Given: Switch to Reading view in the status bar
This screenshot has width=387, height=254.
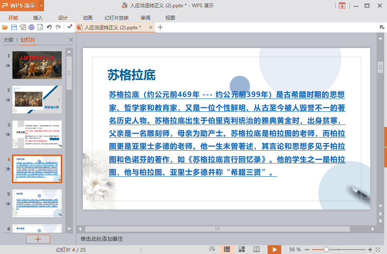Looking at the screenshot, I should click(256, 249).
